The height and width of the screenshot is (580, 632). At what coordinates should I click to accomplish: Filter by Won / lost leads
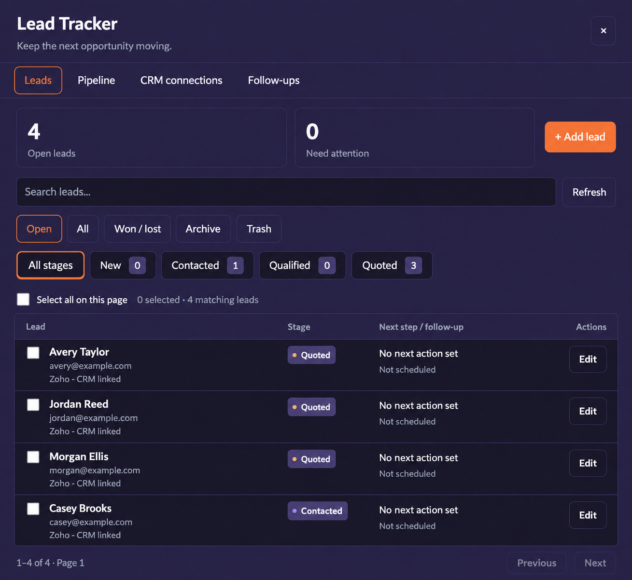[x=138, y=229]
